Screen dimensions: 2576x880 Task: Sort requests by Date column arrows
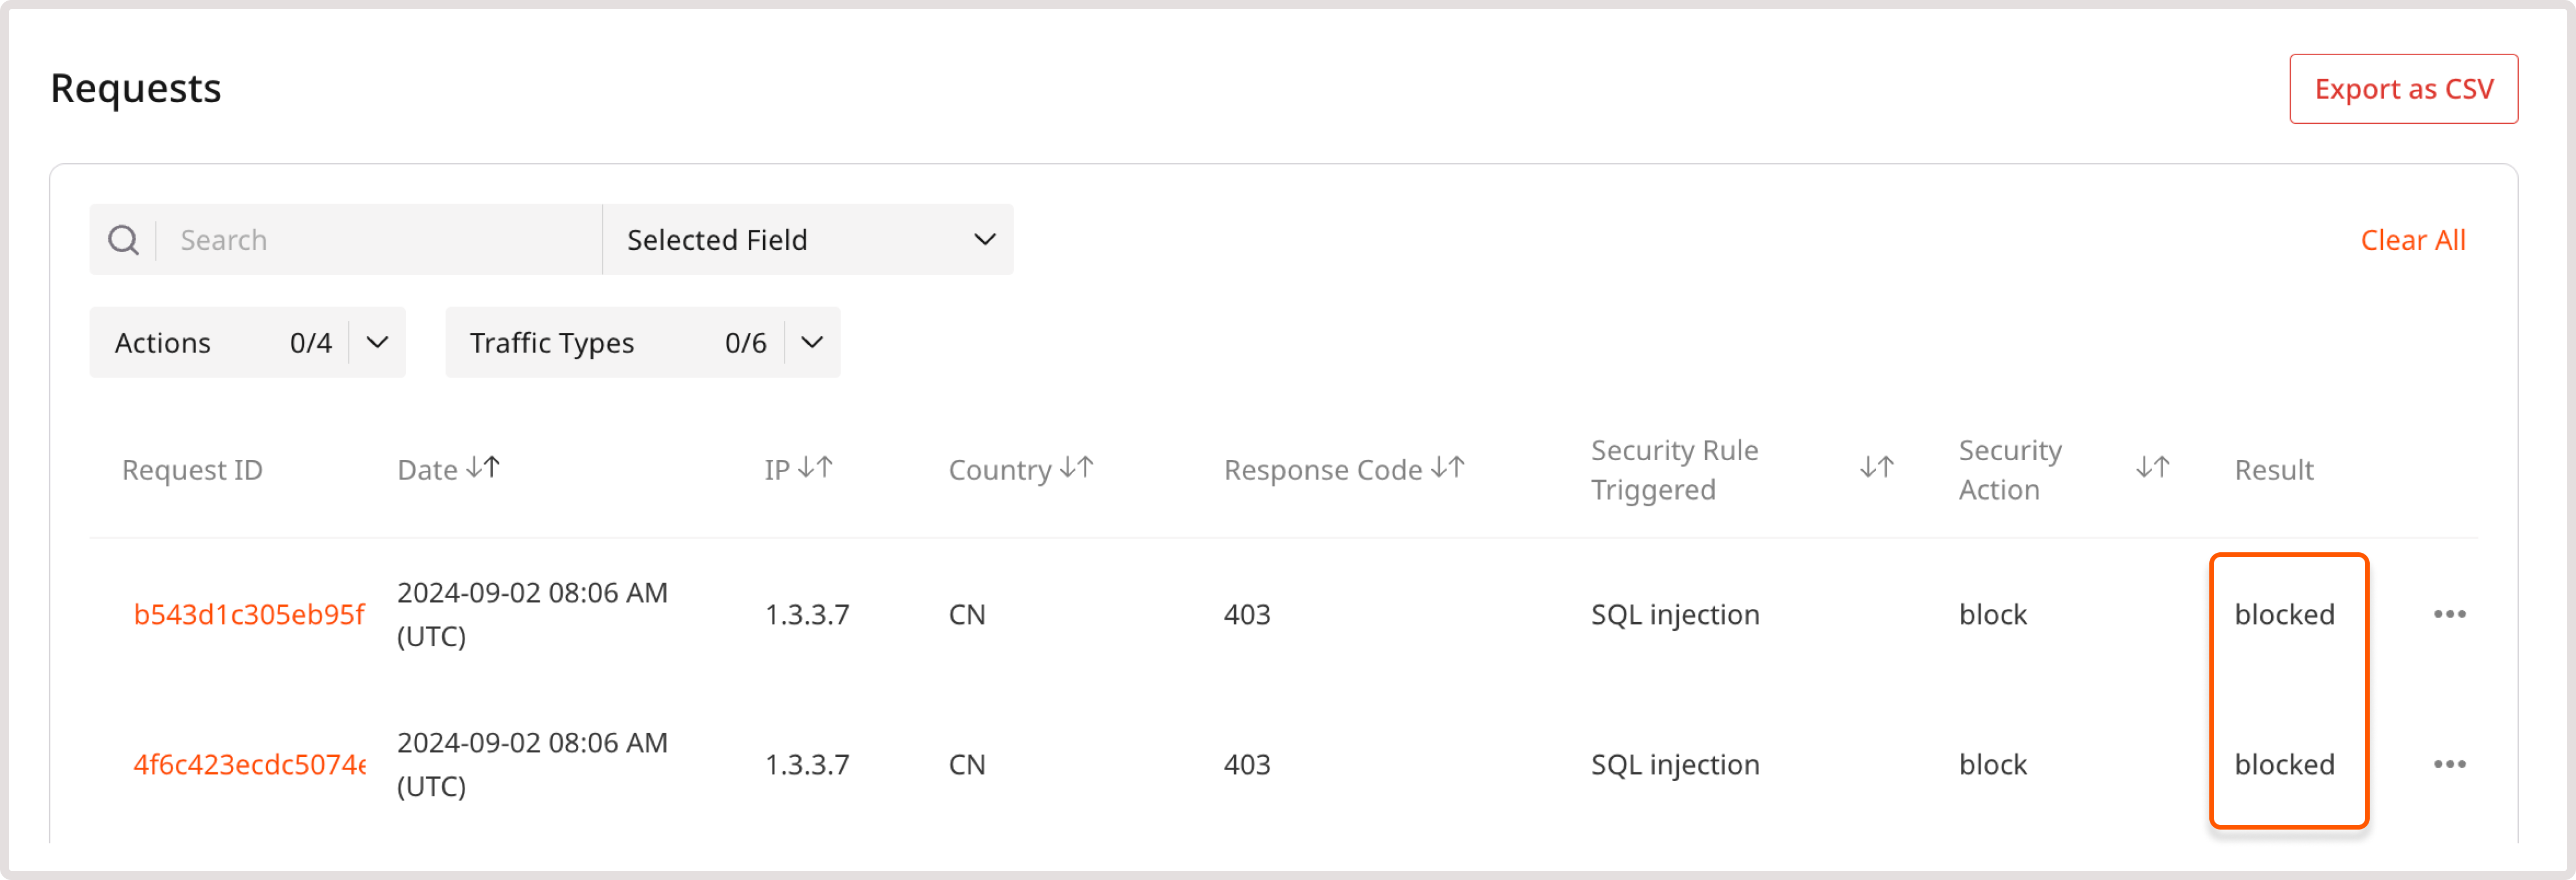[x=483, y=468]
